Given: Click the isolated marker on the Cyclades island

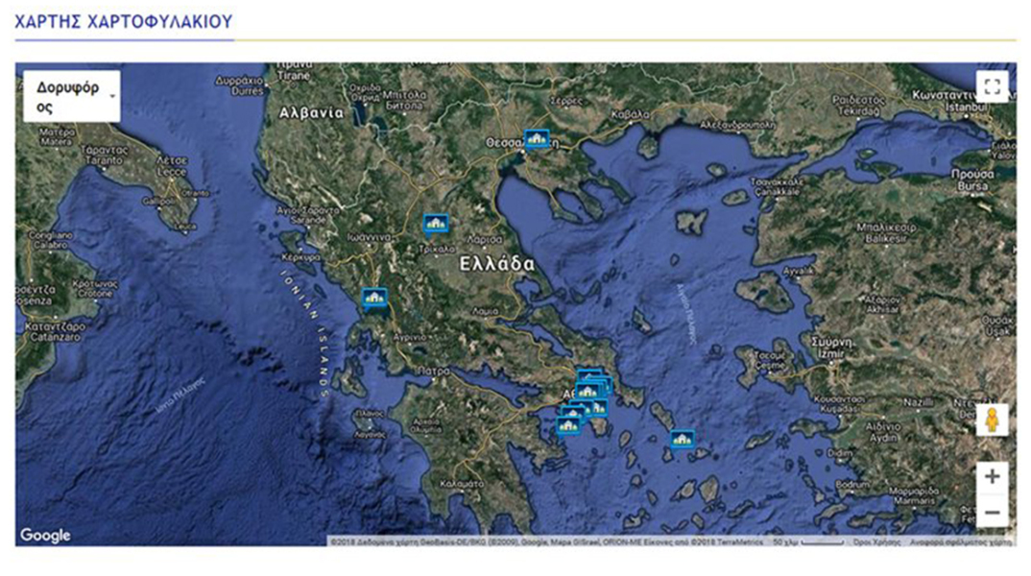Looking at the screenshot, I should click(x=682, y=438).
